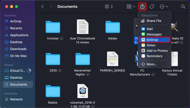Select the Neverwinter Nights folder
This screenshot has width=190, height=108.
click(x=83, y=59)
